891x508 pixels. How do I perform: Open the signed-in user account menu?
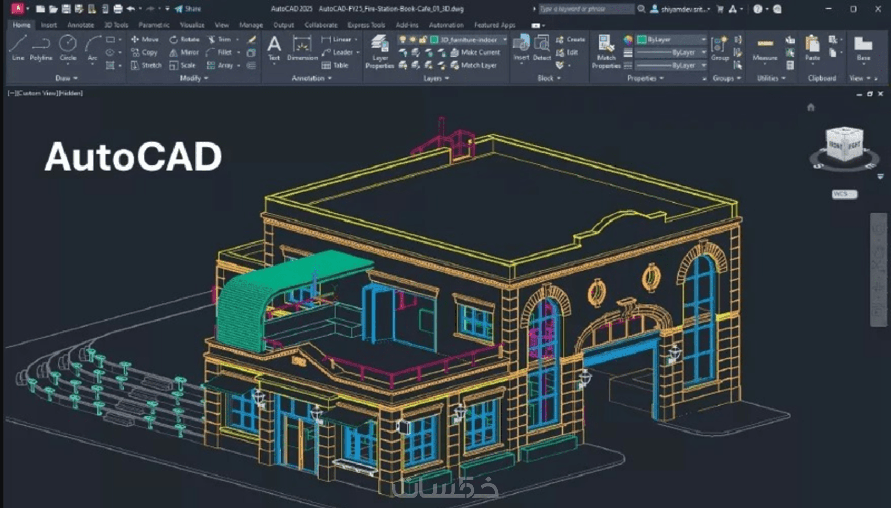681,9
